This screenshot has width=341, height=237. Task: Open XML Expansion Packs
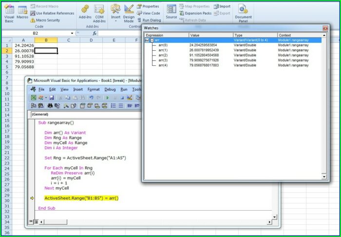point(195,13)
